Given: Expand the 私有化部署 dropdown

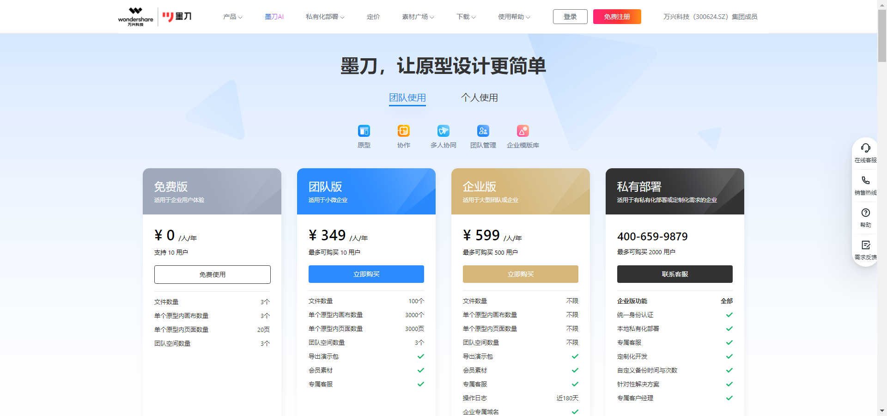Looking at the screenshot, I should coord(325,17).
